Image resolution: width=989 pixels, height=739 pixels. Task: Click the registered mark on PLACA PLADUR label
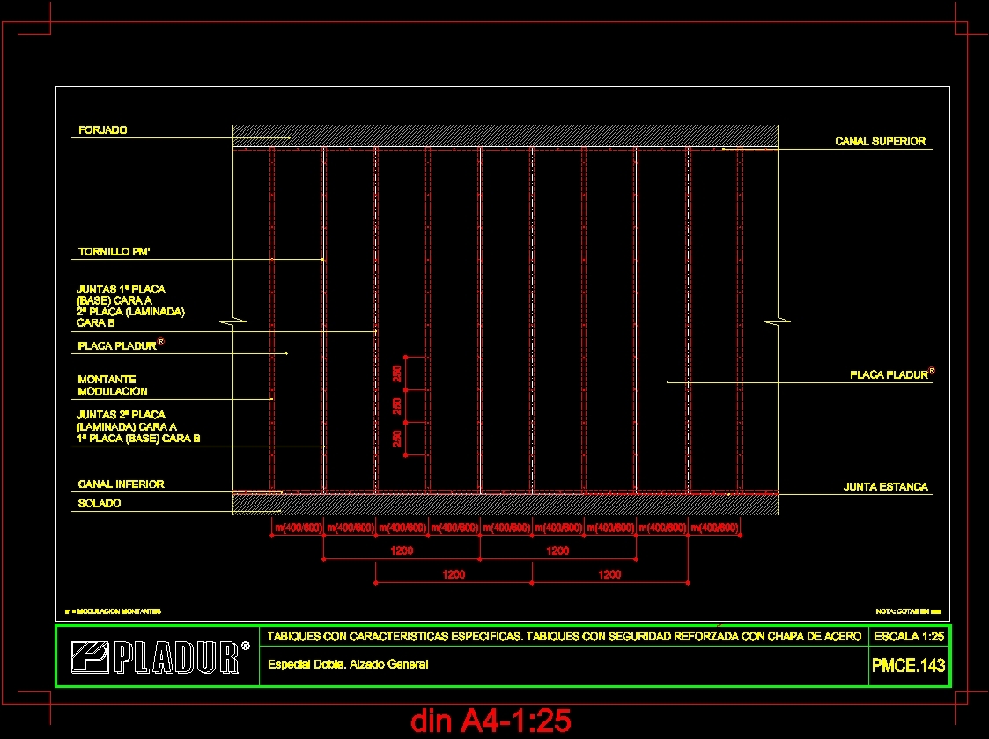(160, 341)
